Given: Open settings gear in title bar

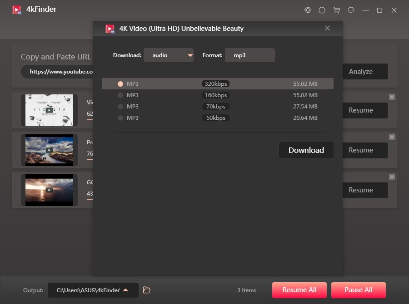Looking at the screenshot, I should [x=308, y=10].
